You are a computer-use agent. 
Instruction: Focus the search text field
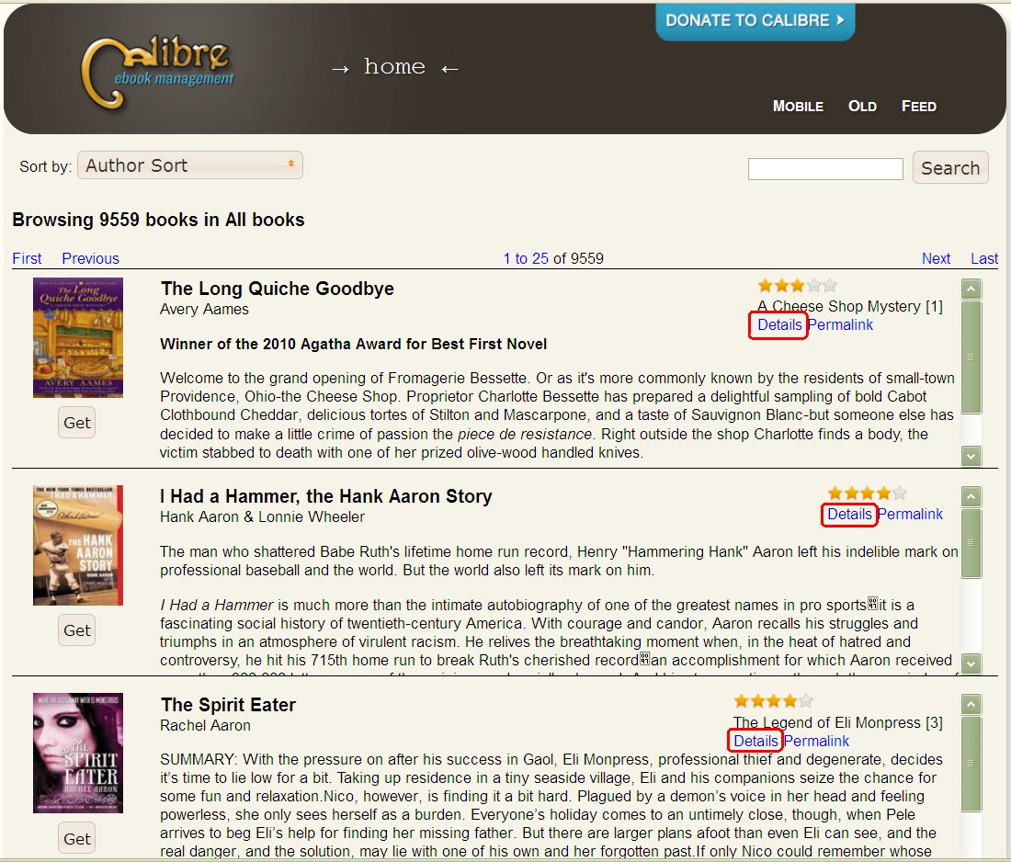click(x=825, y=169)
